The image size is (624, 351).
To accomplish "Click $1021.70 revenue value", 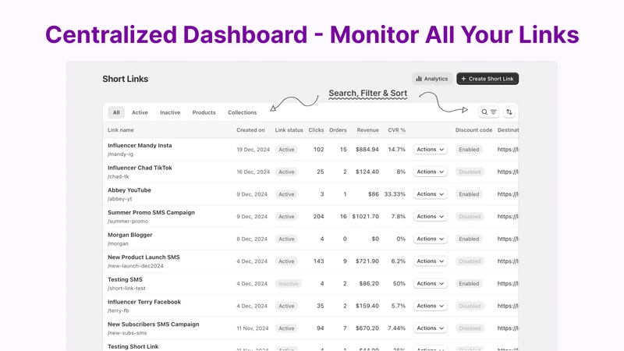I will [365, 217].
